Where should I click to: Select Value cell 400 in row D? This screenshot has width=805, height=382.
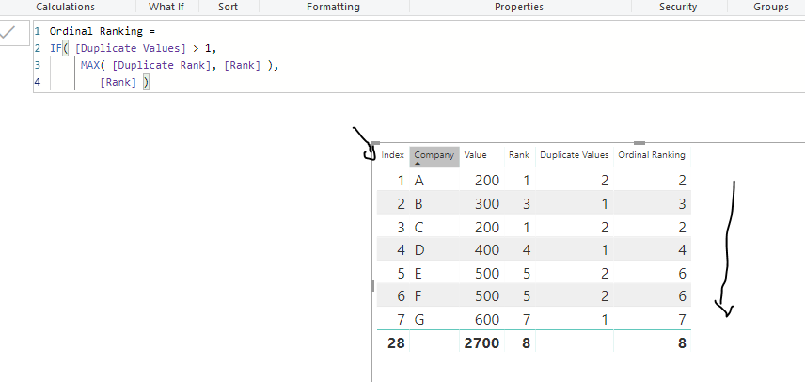tap(487, 250)
